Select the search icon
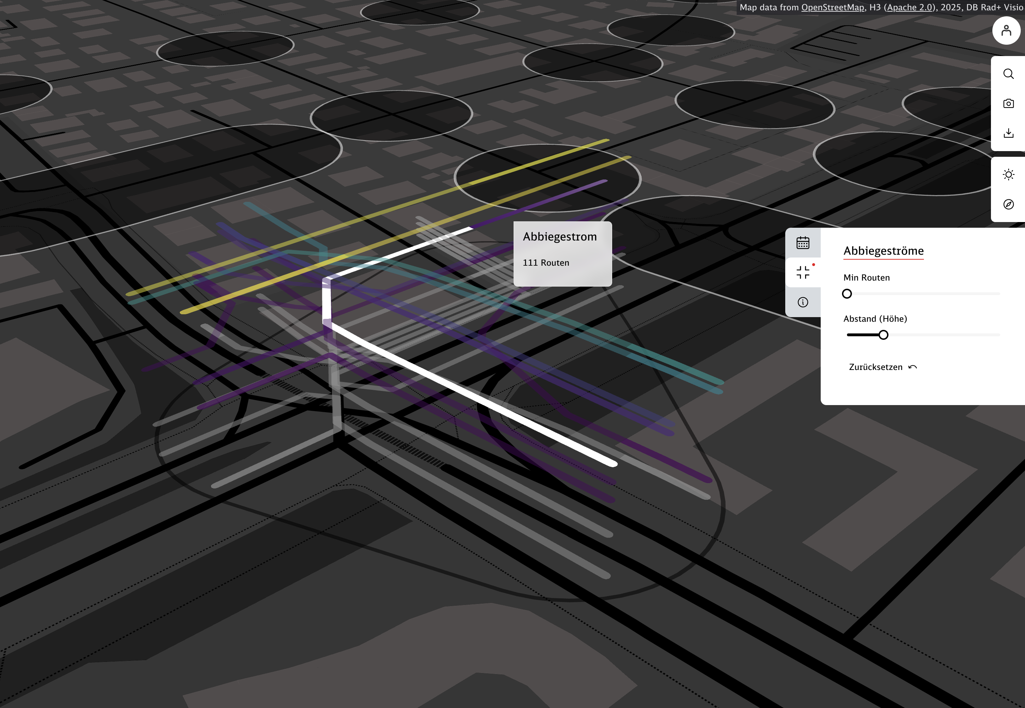Screen dimensions: 1025x708 1009,74
